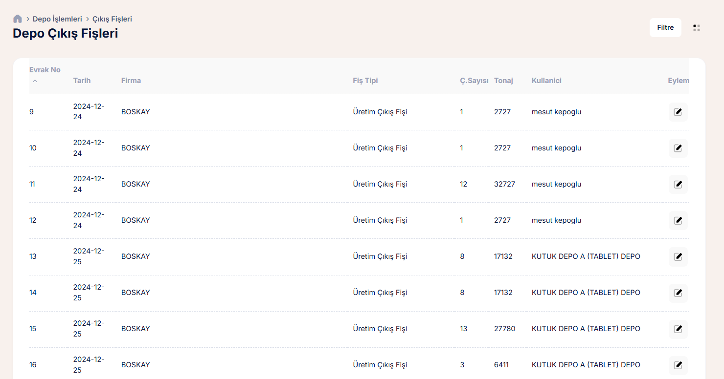Open edit for Evrak No 13
The height and width of the screenshot is (379, 724).
pos(678,256)
